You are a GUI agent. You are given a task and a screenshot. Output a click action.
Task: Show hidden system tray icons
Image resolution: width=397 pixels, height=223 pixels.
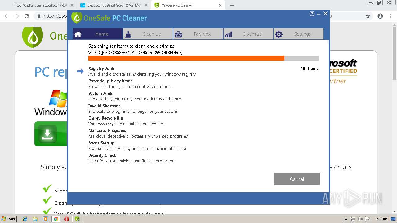[346, 219]
